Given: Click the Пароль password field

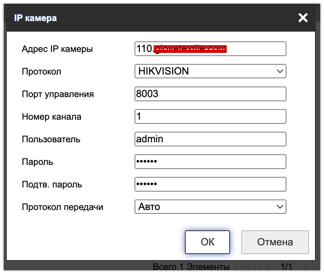Looking at the screenshot, I should point(210,161).
